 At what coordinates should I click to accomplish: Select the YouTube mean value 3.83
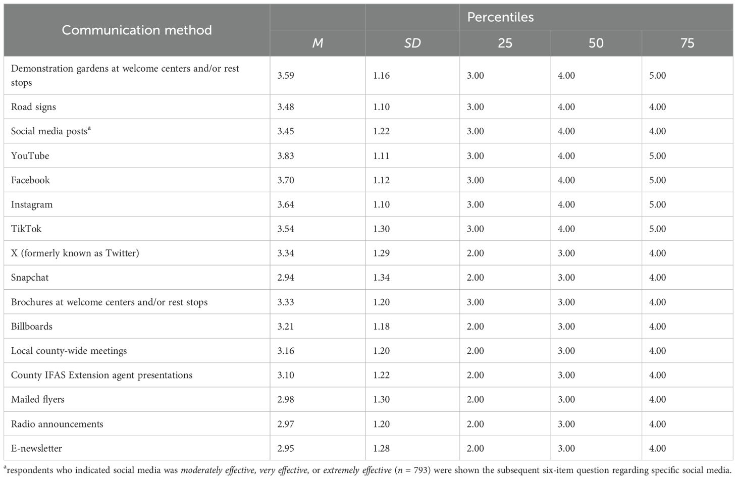[x=286, y=156]
